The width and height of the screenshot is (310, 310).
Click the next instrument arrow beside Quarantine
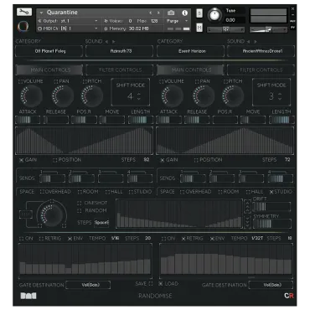[x=158, y=13]
